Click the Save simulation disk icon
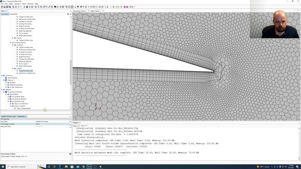The image size is (301, 169). coord(8,7)
